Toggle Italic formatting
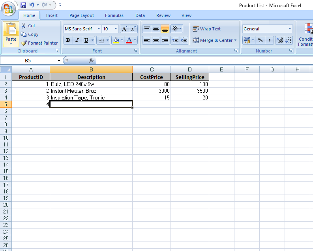Screen dimensions: 313x251 click(77, 40)
